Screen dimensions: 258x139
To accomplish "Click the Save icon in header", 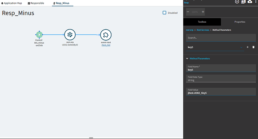I will (x=243, y=1).
